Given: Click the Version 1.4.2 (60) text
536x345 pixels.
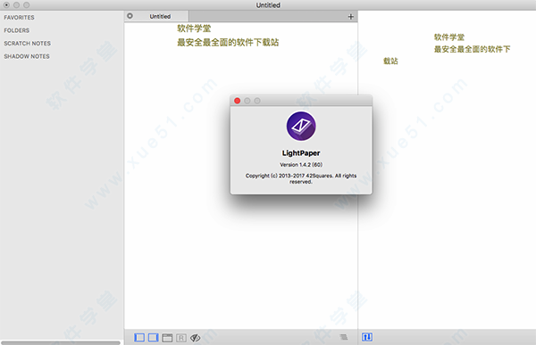Looking at the screenshot, I should (301, 165).
